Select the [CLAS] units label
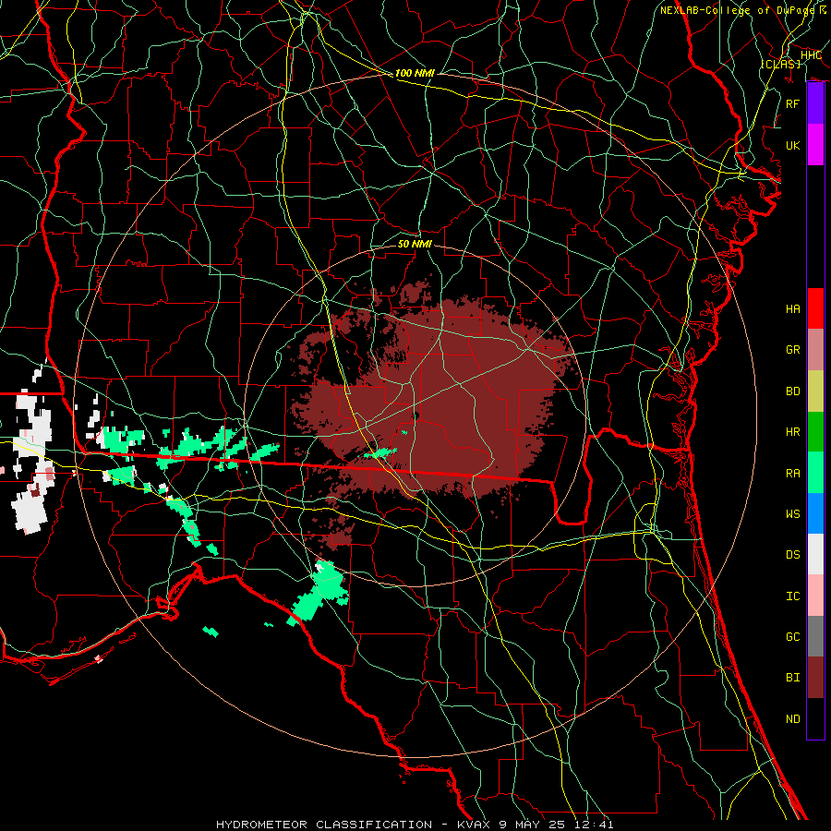The image size is (831, 831). tap(780, 64)
